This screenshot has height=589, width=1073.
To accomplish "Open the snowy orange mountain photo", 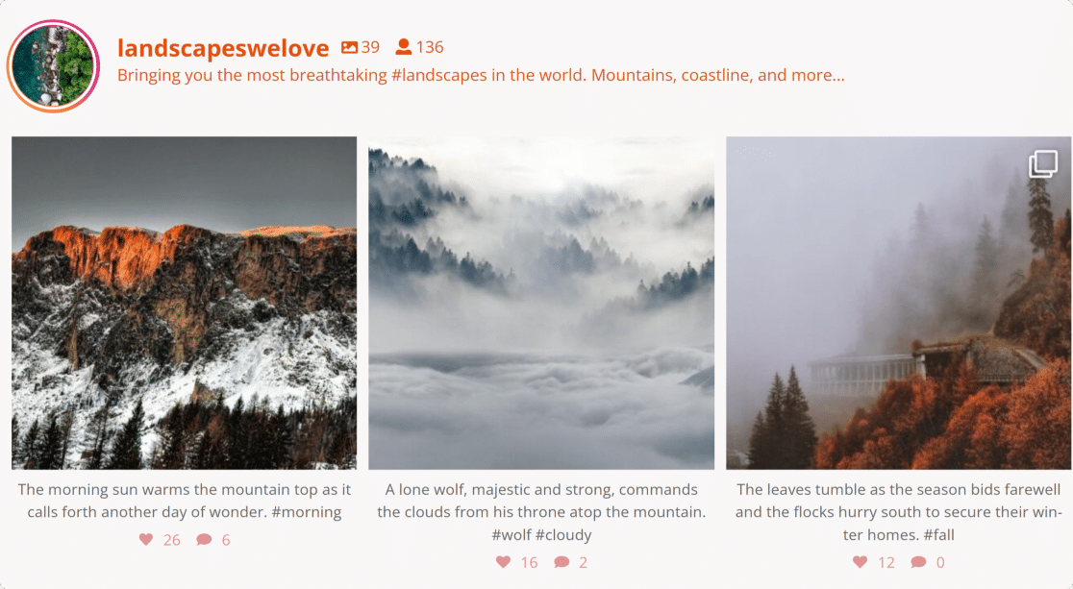I will click(x=184, y=303).
